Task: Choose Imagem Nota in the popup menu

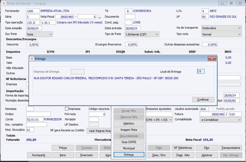Action: pos(129,130)
